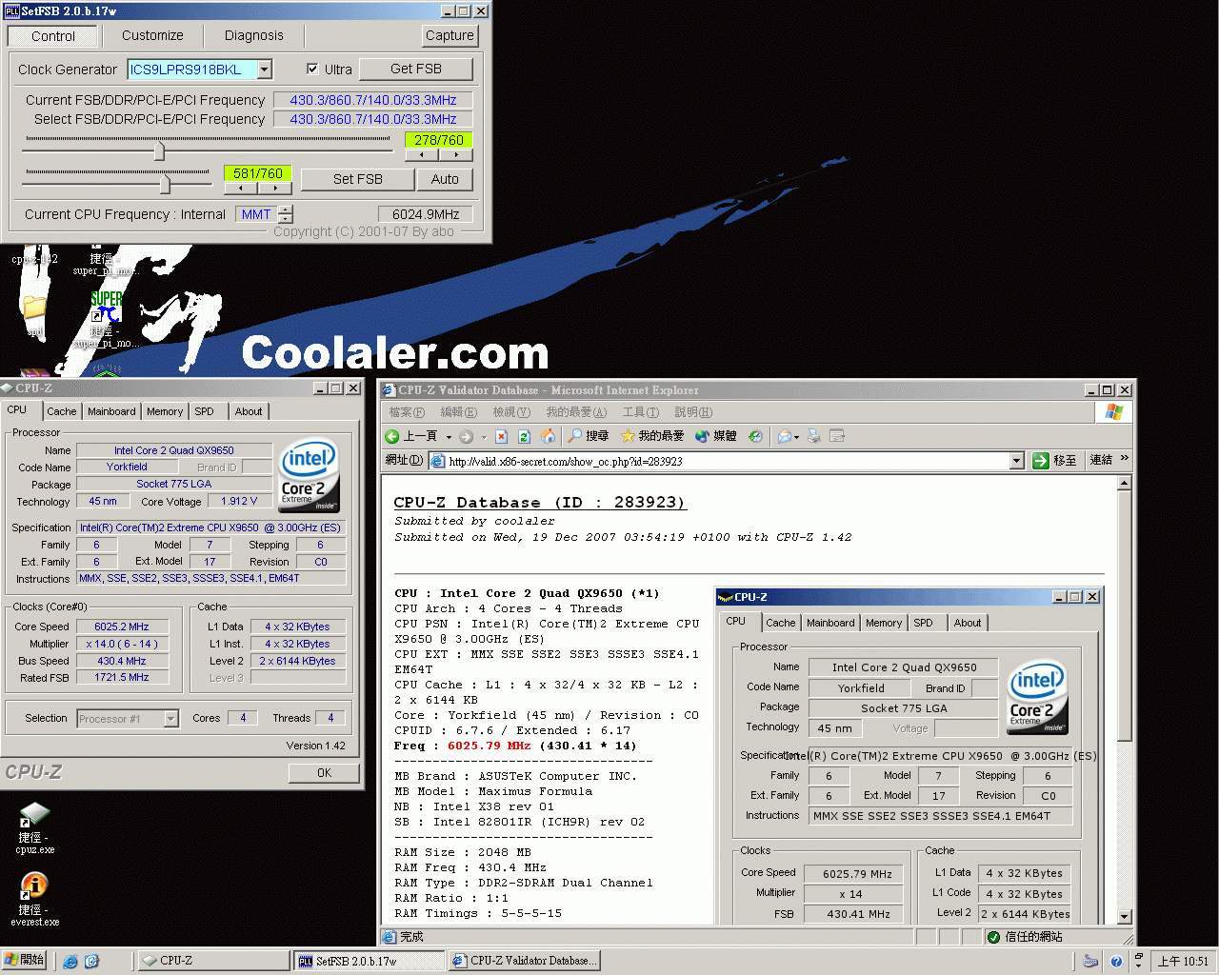Toggle the Ultra checkbox in SetFSB
This screenshot has width=1219, height=975.
click(312, 70)
